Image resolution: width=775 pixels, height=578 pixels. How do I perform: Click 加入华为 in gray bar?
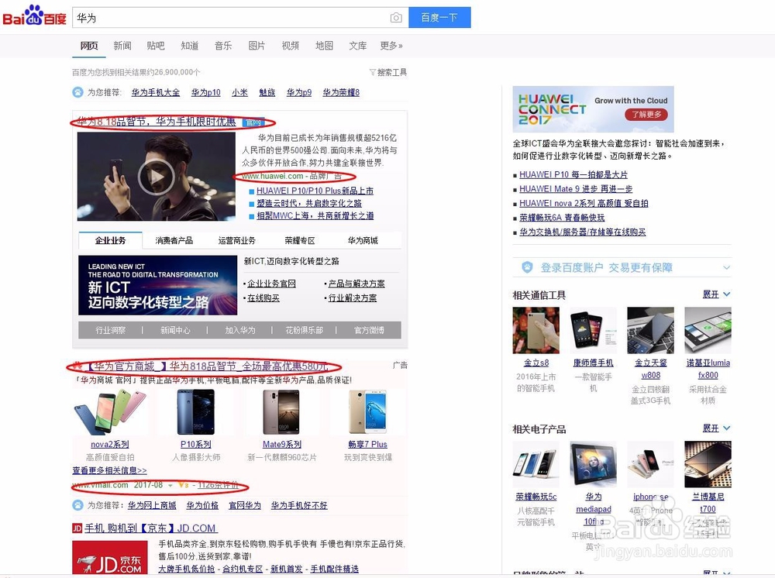(239, 330)
